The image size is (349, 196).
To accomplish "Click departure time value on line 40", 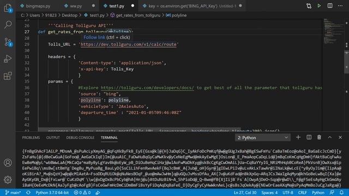I will [x=154, y=113].
